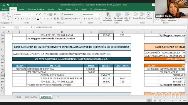Add a new sheet with plus icon
The width and height of the screenshot is (188, 105).
point(58,97)
